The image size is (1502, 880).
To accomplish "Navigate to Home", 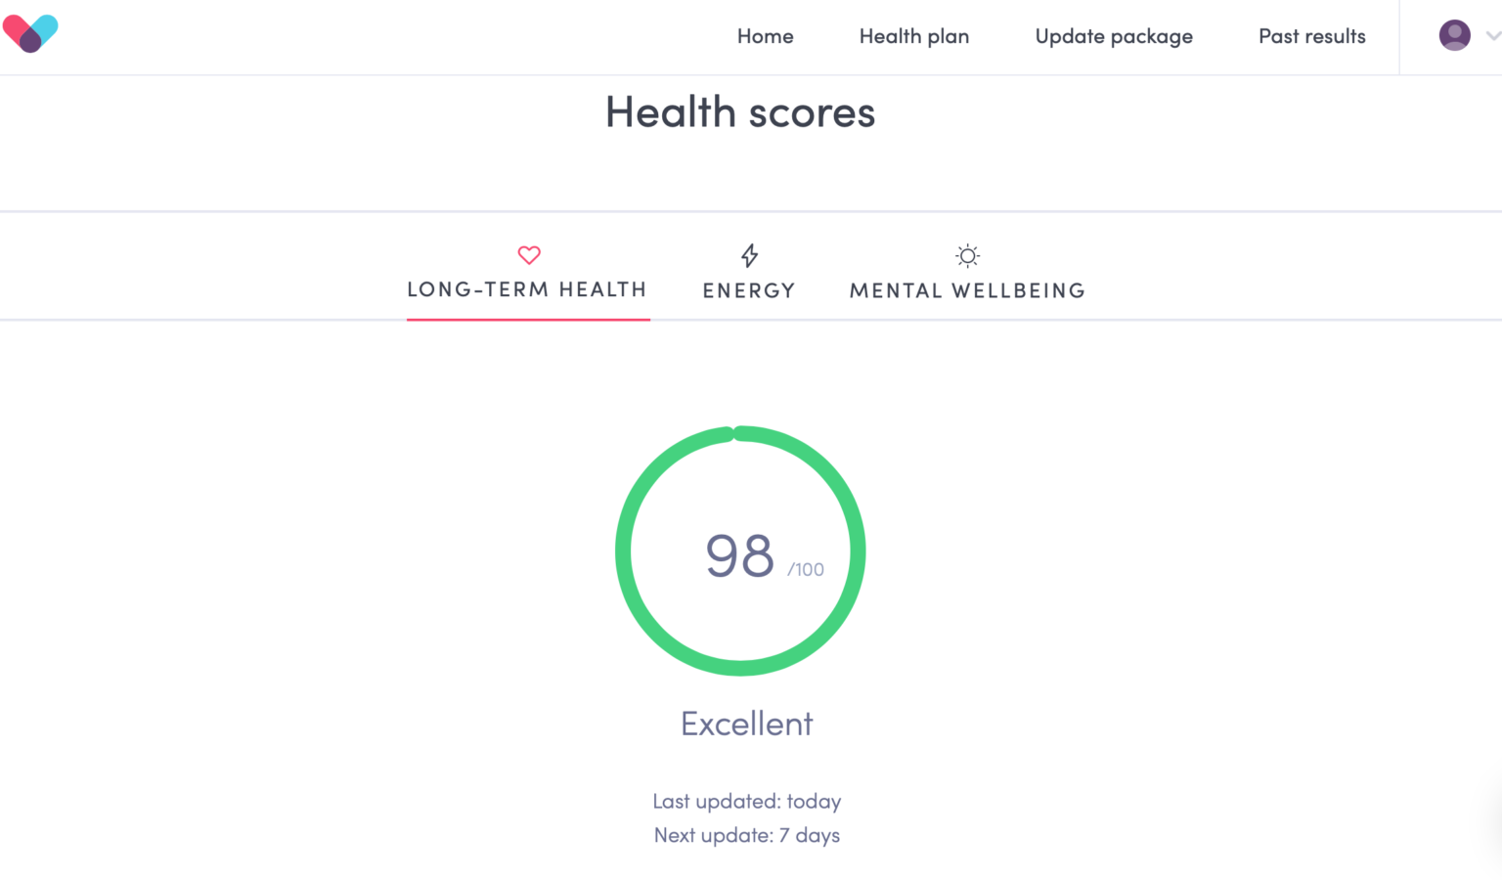I will [x=766, y=36].
